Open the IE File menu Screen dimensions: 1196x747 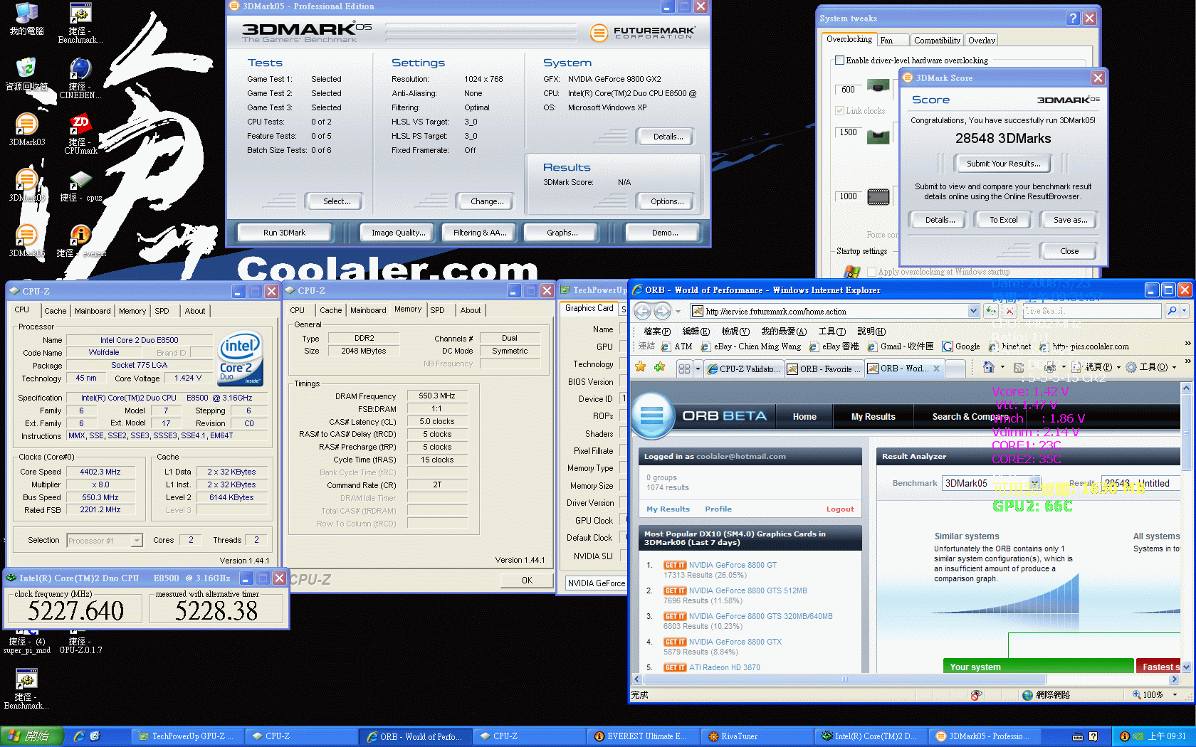point(656,332)
